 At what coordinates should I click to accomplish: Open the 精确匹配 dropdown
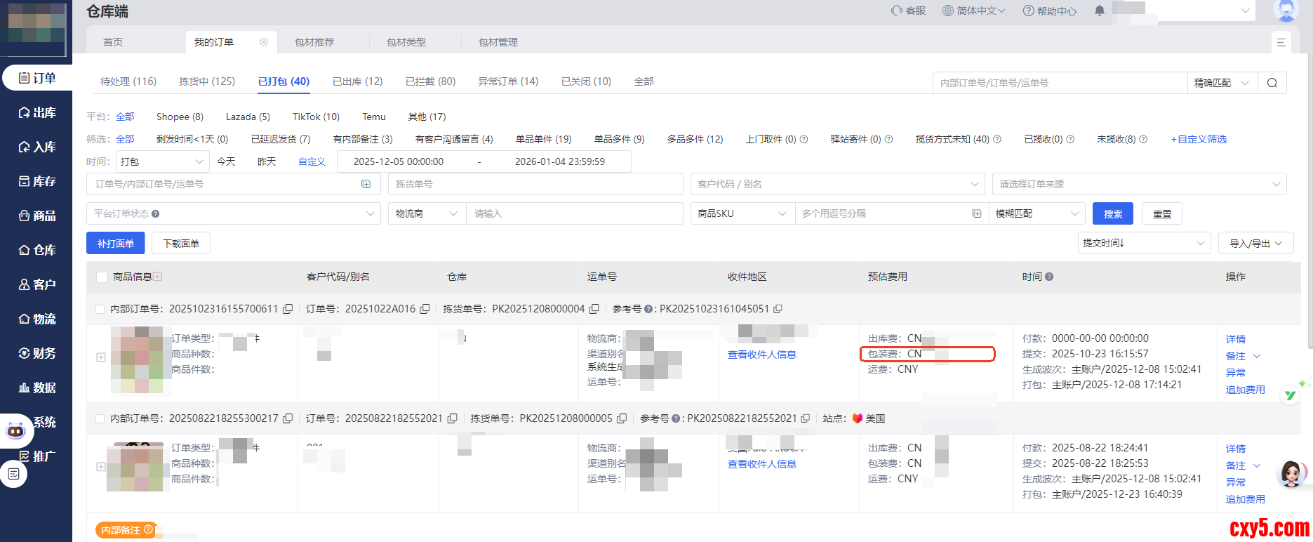tap(1221, 83)
